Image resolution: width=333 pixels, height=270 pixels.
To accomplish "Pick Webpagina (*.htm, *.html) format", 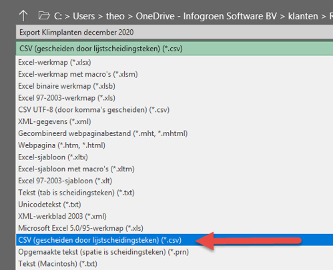I will pyautogui.click(x=174, y=145).
